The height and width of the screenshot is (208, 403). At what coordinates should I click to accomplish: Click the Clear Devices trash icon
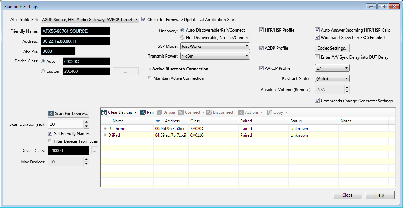(x=104, y=112)
